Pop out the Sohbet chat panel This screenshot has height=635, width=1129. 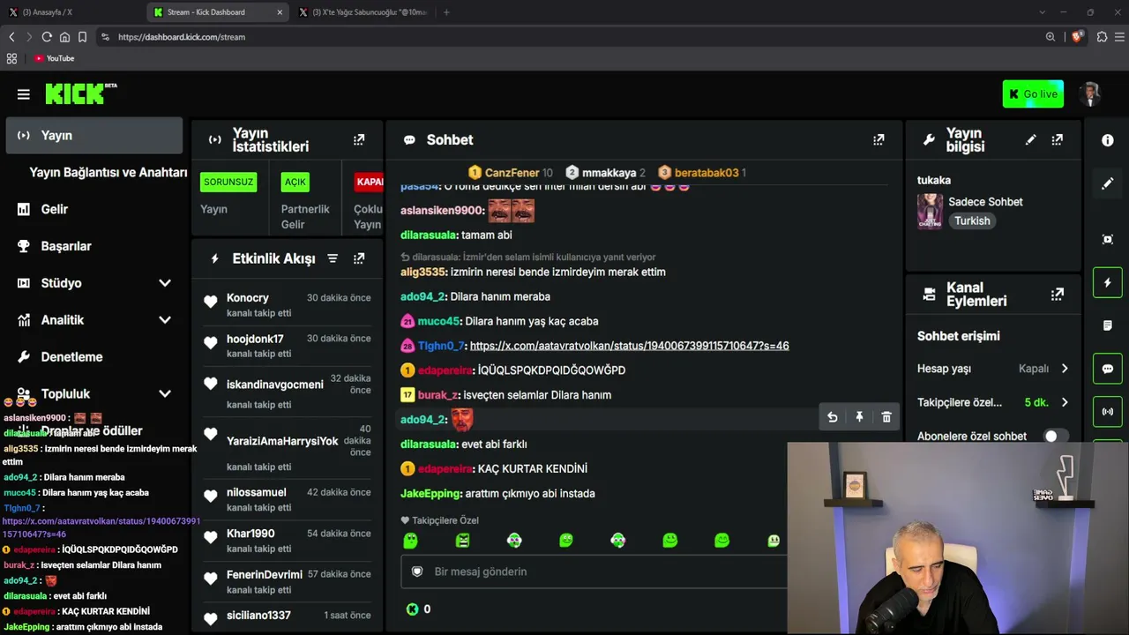pos(879,139)
